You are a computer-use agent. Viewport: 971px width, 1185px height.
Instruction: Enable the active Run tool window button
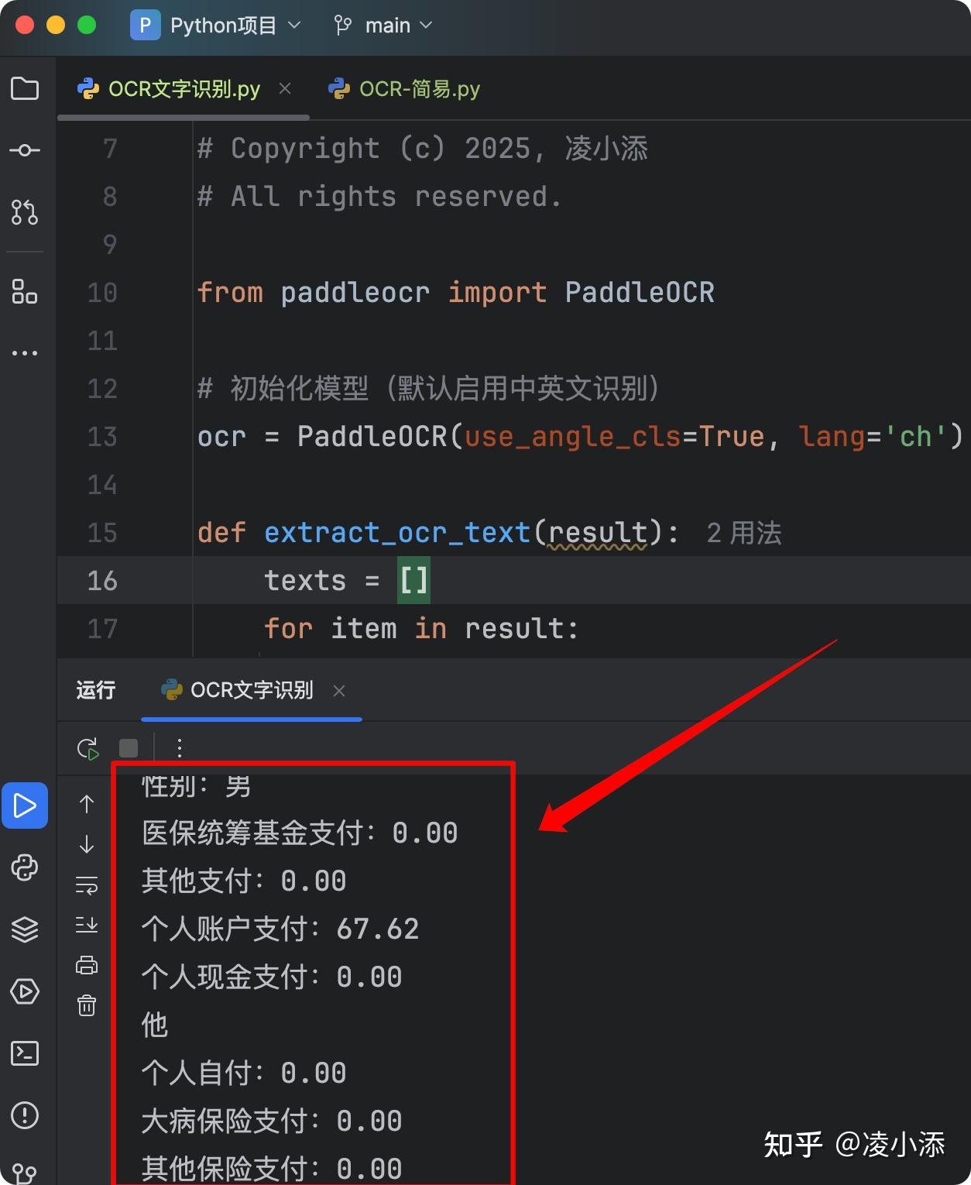(26, 805)
